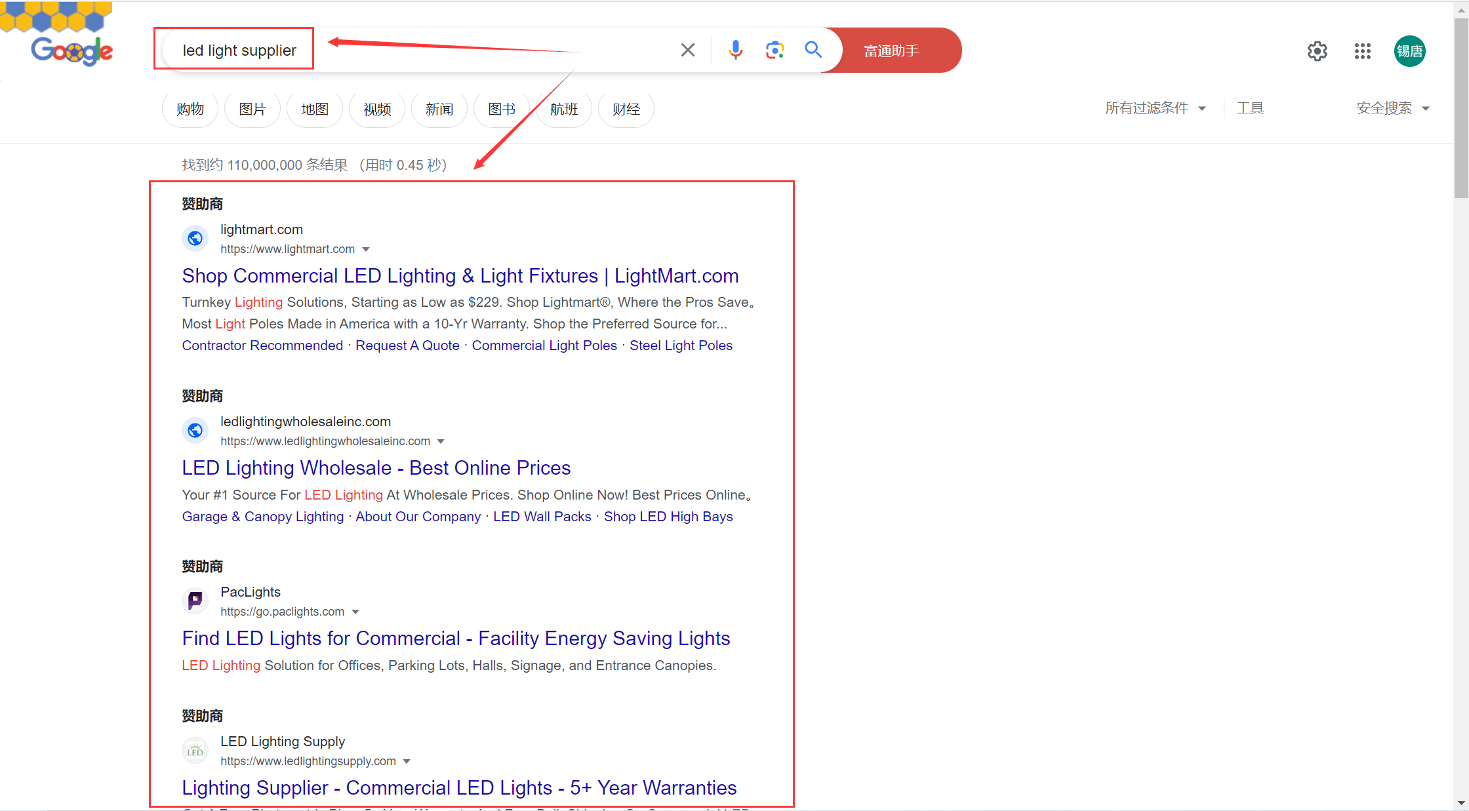Open the Lighting Supplier - Commercial LED Lights result
Viewport: 1469px width, 811px height.
coord(459,788)
